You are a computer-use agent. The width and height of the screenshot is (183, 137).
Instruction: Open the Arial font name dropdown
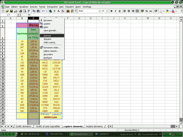[x=100, y=11]
